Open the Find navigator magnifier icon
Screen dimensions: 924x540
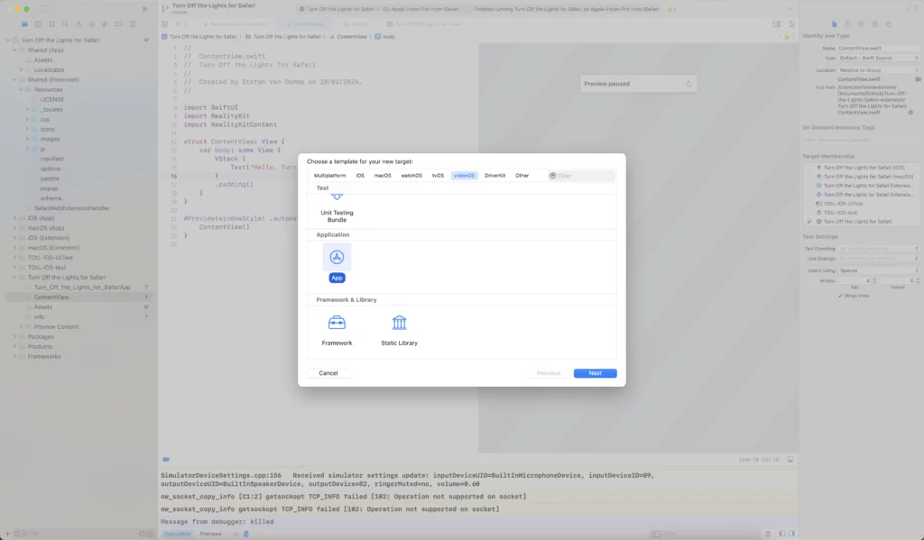point(65,24)
